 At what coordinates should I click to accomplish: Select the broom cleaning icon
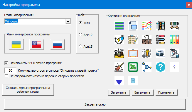click(119, 67)
